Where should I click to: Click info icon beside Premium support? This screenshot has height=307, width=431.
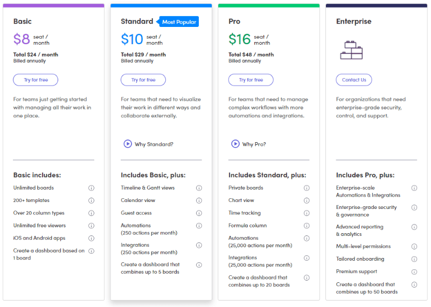click(x=414, y=272)
